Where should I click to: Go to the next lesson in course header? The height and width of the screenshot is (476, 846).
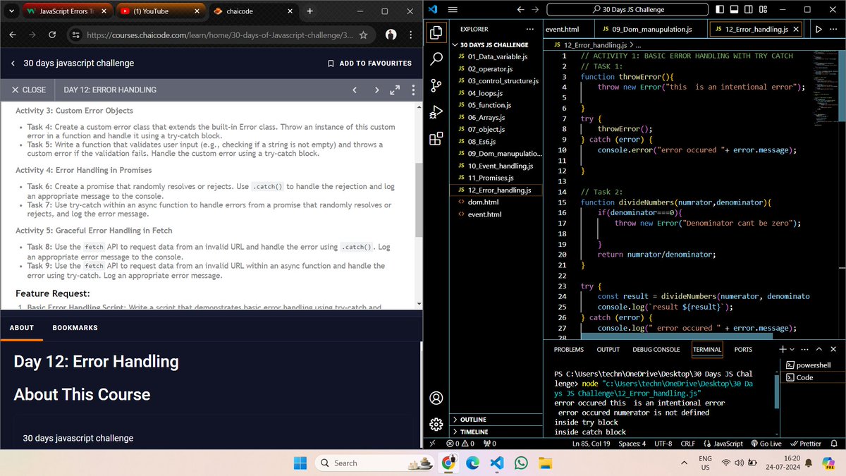[377, 90]
